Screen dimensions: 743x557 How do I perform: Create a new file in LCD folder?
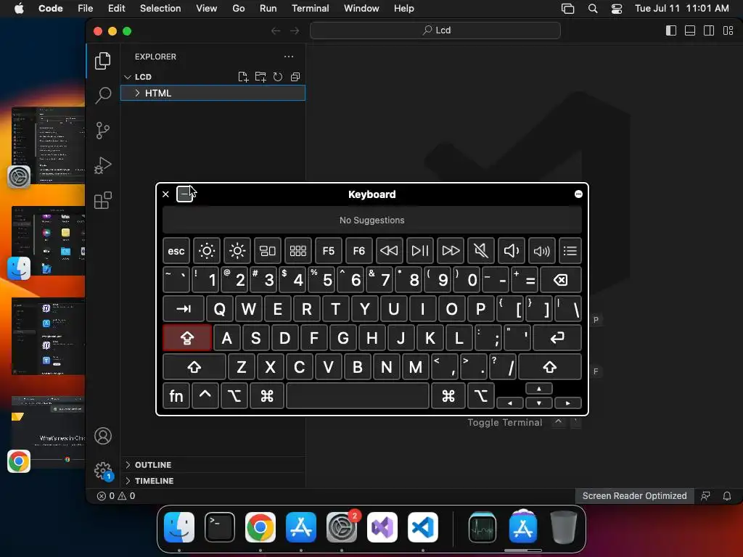243,77
